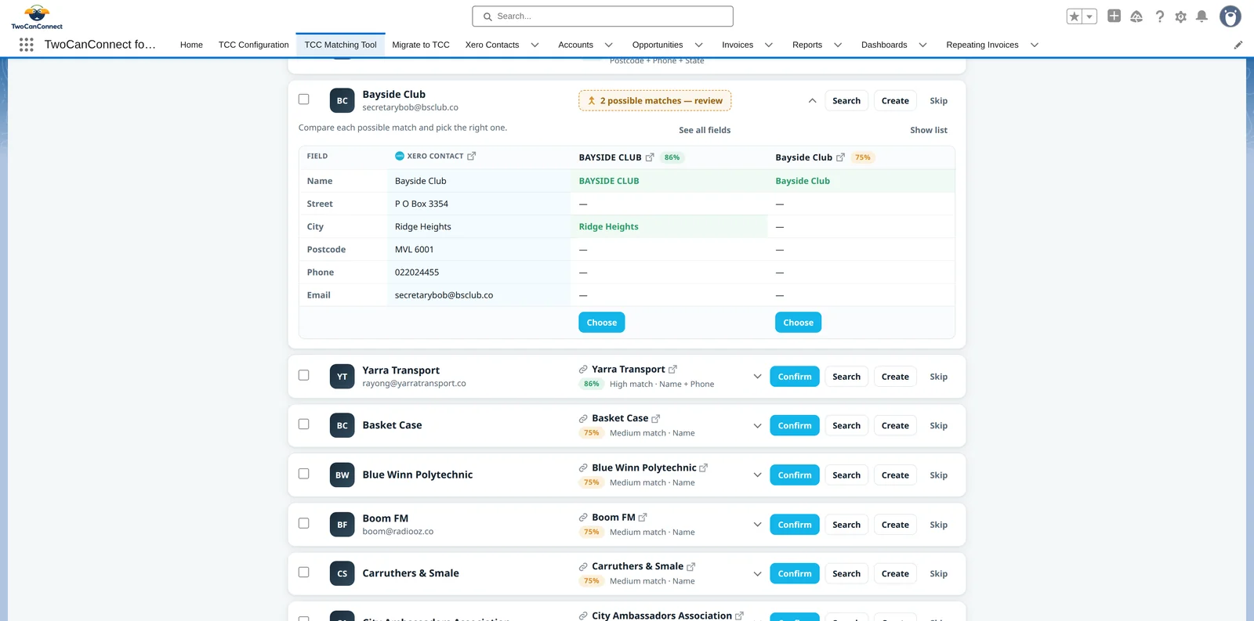Viewport: 1254px width, 621px height.
Task: Open Yarra Transport match external link icon
Action: point(672,369)
